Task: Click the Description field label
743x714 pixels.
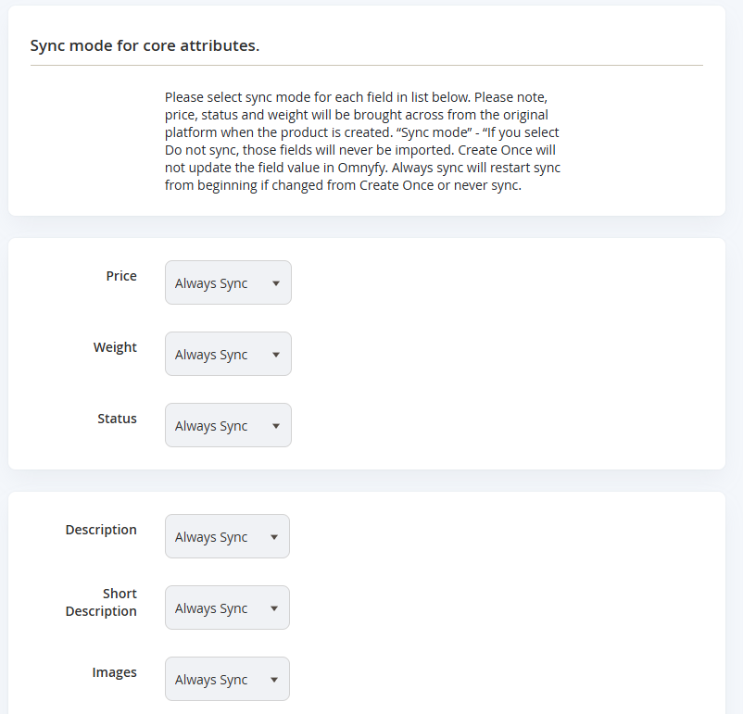Action: (x=101, y=530)
